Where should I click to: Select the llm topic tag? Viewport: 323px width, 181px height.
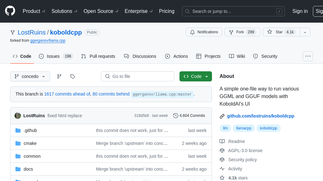pyautogui.click(x=225, y=128)
